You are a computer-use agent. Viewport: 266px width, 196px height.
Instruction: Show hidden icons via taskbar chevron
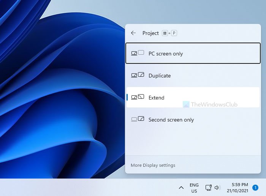[x=181, y=188]
